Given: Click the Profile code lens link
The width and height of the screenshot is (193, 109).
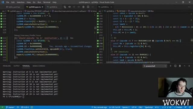Looking at the screenshot, I should [x=33, y=35].
